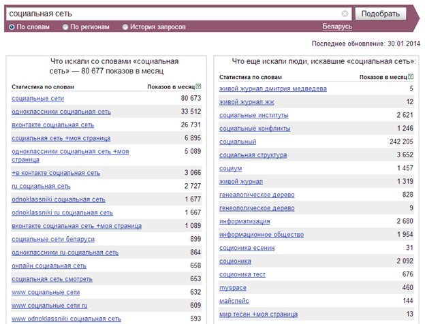Viewport: 425px width, 324px height.
Task: Click the value 2 621 in right table
Action: coord(405,115)
